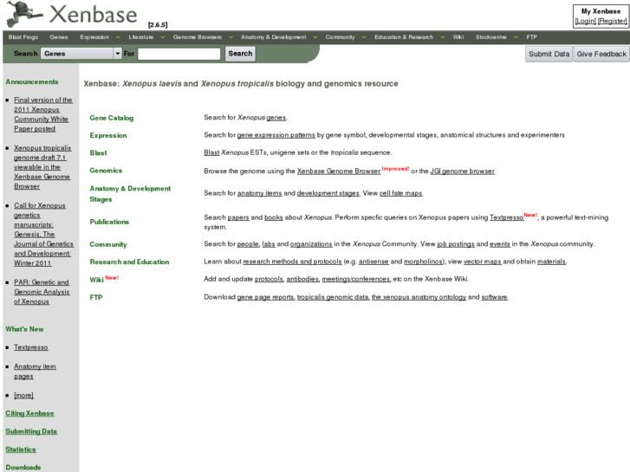The height and width of the screenshot is (472, 630).
Task: Open the Expression section heading
Action: 108,135
